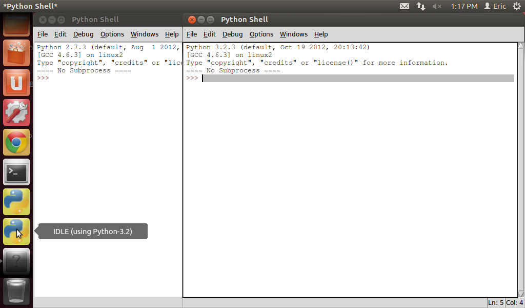This screenshot has height=308, width=525.
Task: Open Edit menu in Python 2.7.3 shell
Action: tap(60, 34)
